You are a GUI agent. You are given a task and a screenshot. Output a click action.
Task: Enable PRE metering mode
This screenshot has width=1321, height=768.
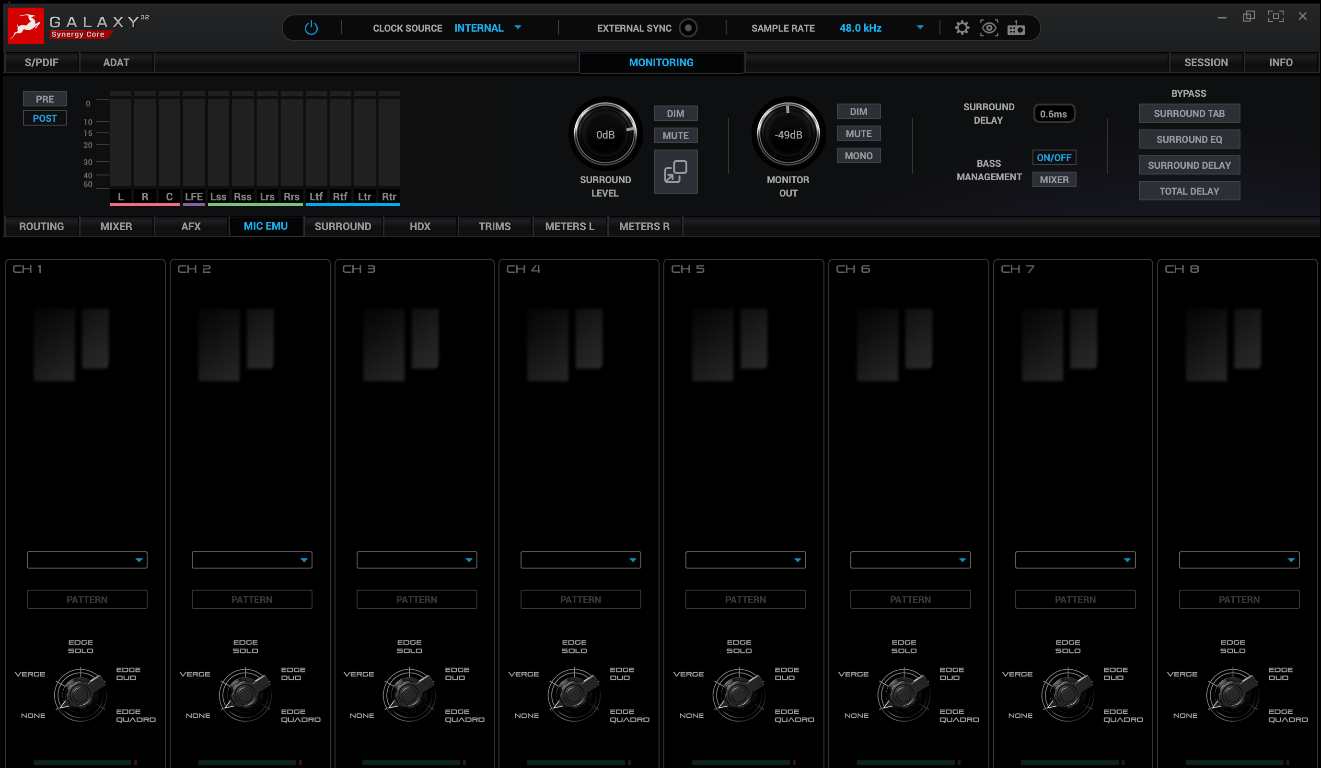coord(45,99)
